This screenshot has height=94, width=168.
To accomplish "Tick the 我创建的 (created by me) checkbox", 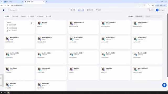I will 127,16.
